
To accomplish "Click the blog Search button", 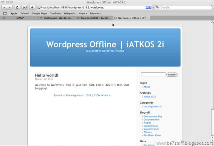I will (172, 75).
